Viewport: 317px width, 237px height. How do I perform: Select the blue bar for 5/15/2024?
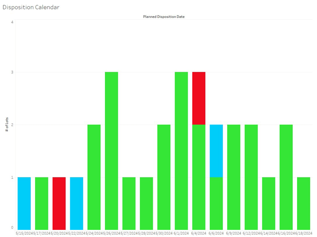tap(24, 203)
